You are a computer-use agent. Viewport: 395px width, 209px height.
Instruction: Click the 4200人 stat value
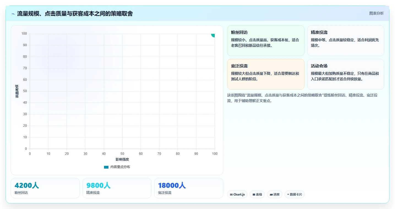(27, 185)
